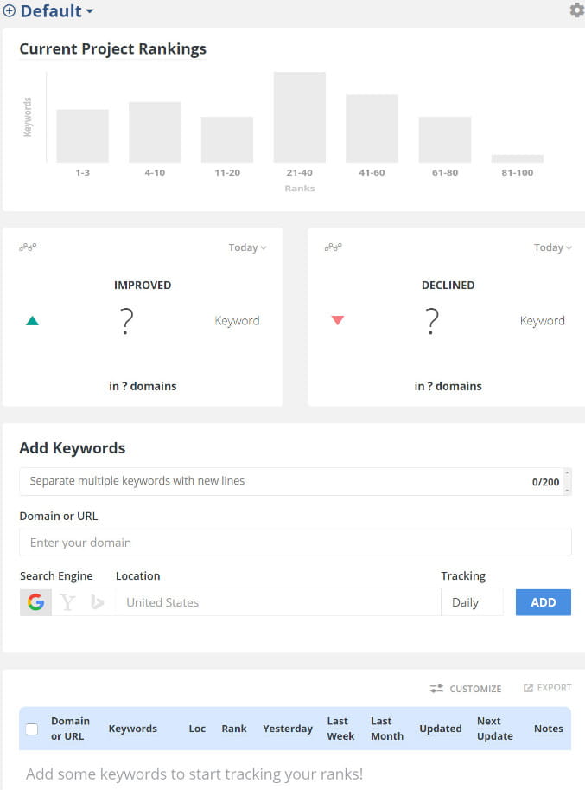The image size is (585, 790).
Task: Sort by Keywords column header
Action: (133, 729)
